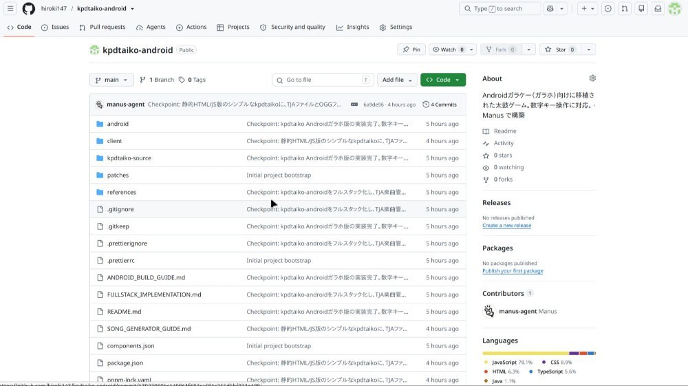688x386 pixels.
Task: Follow the Create a new release link
Action: (x=506, y=226)
